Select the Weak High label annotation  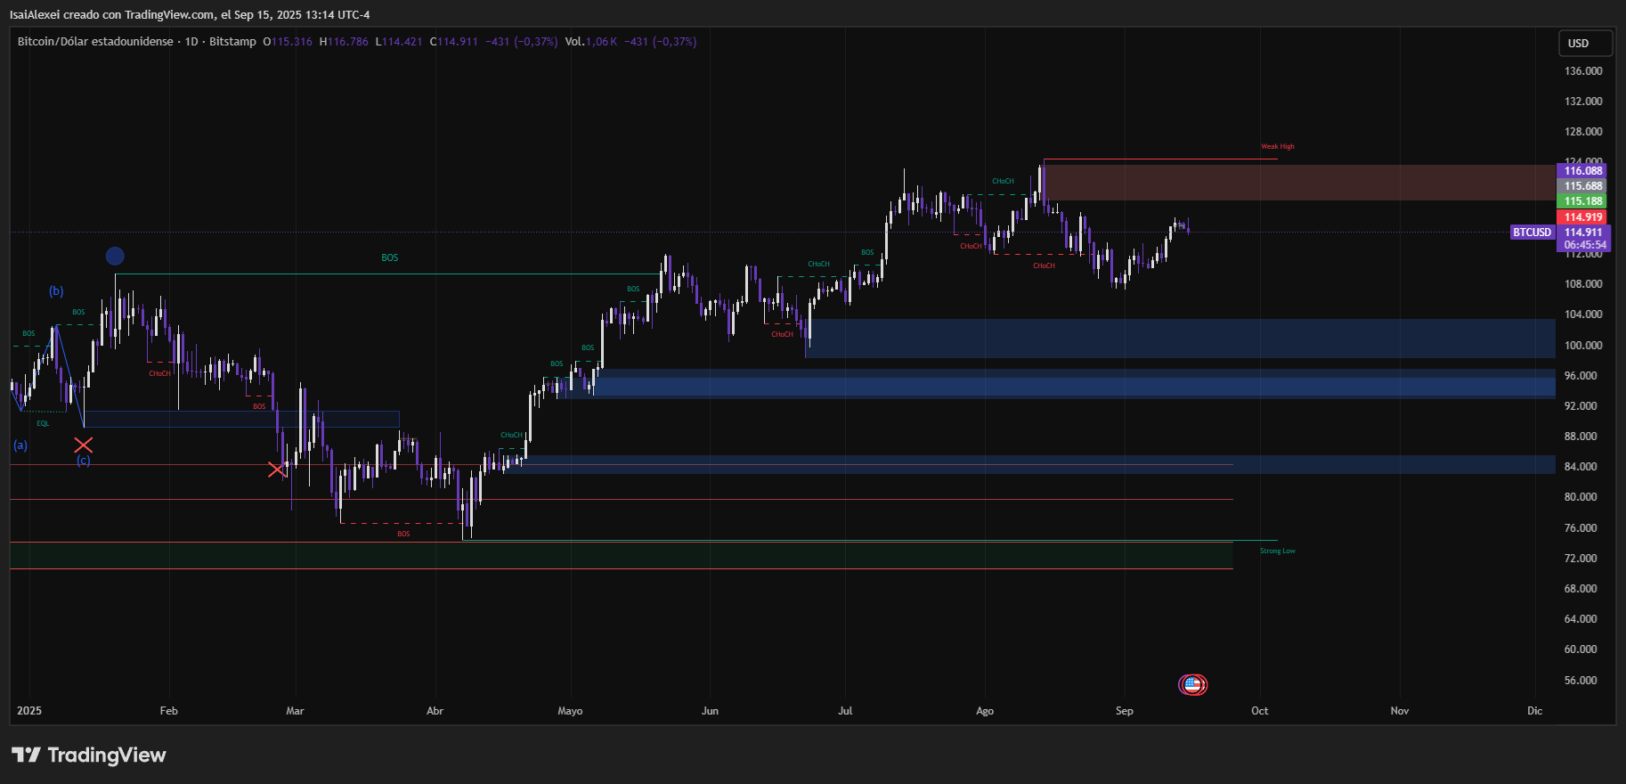[1276, 145]
